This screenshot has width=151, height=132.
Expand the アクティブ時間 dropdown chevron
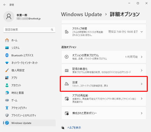(x=142, y=32)
